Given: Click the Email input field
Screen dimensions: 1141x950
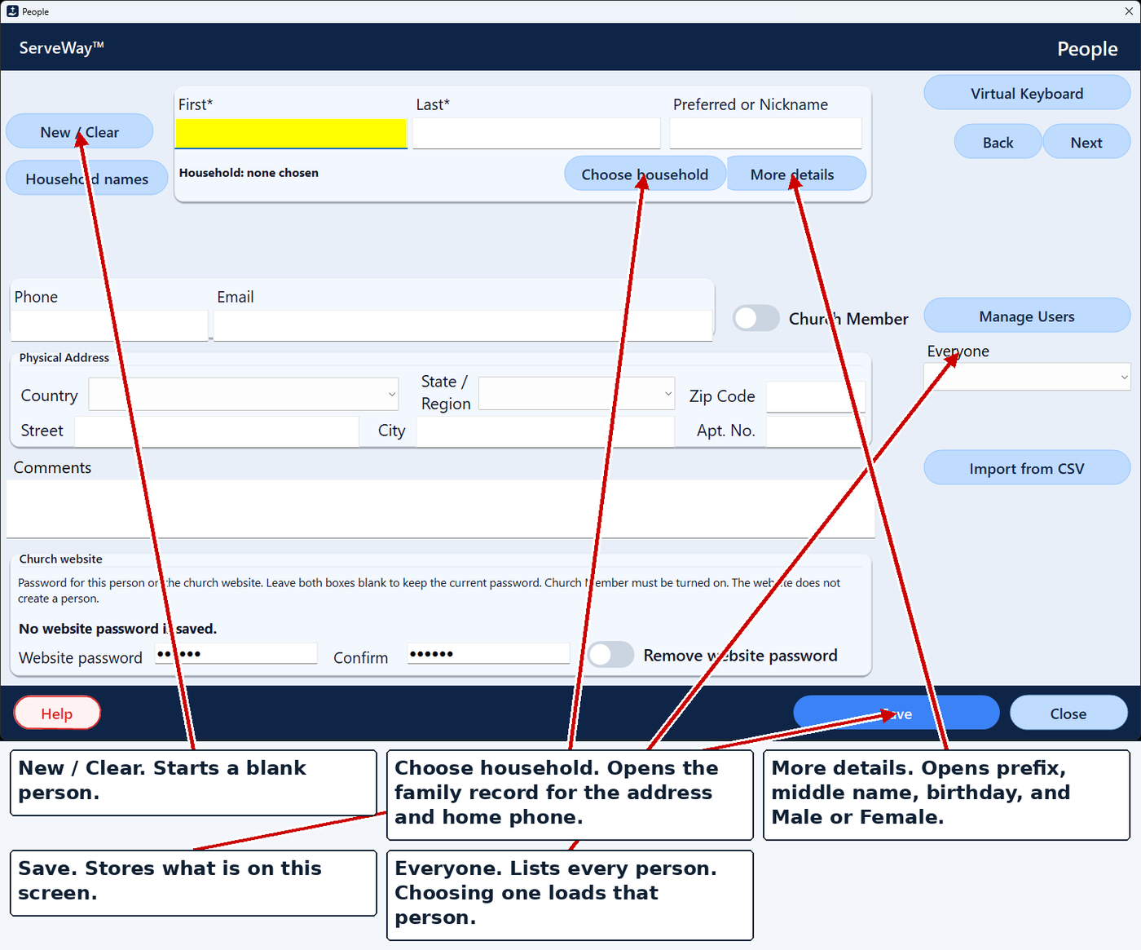Looking at the screenshot, I should (x=463, y=325).
